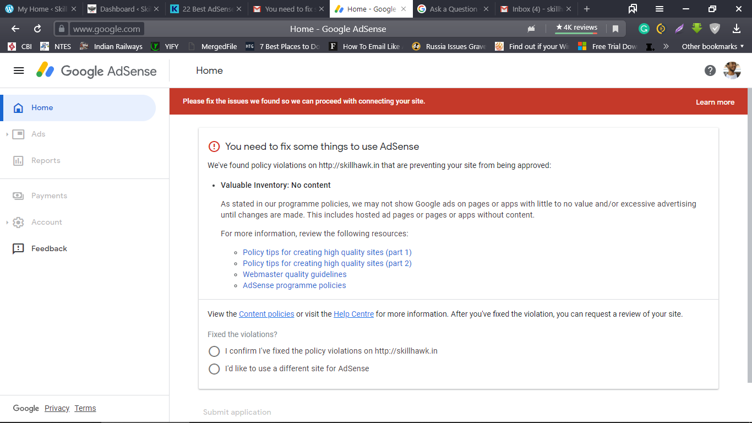Click the Reports chart icon
This screenshot has width=752, height=423.
point(18,161)
